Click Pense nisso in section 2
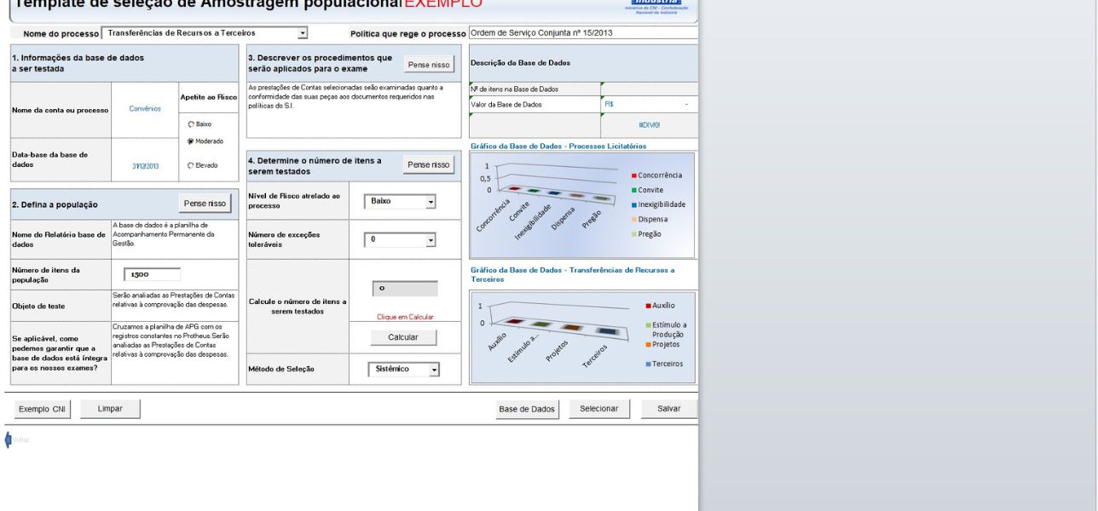This screenshot has width=1098, height=511. 205,204
